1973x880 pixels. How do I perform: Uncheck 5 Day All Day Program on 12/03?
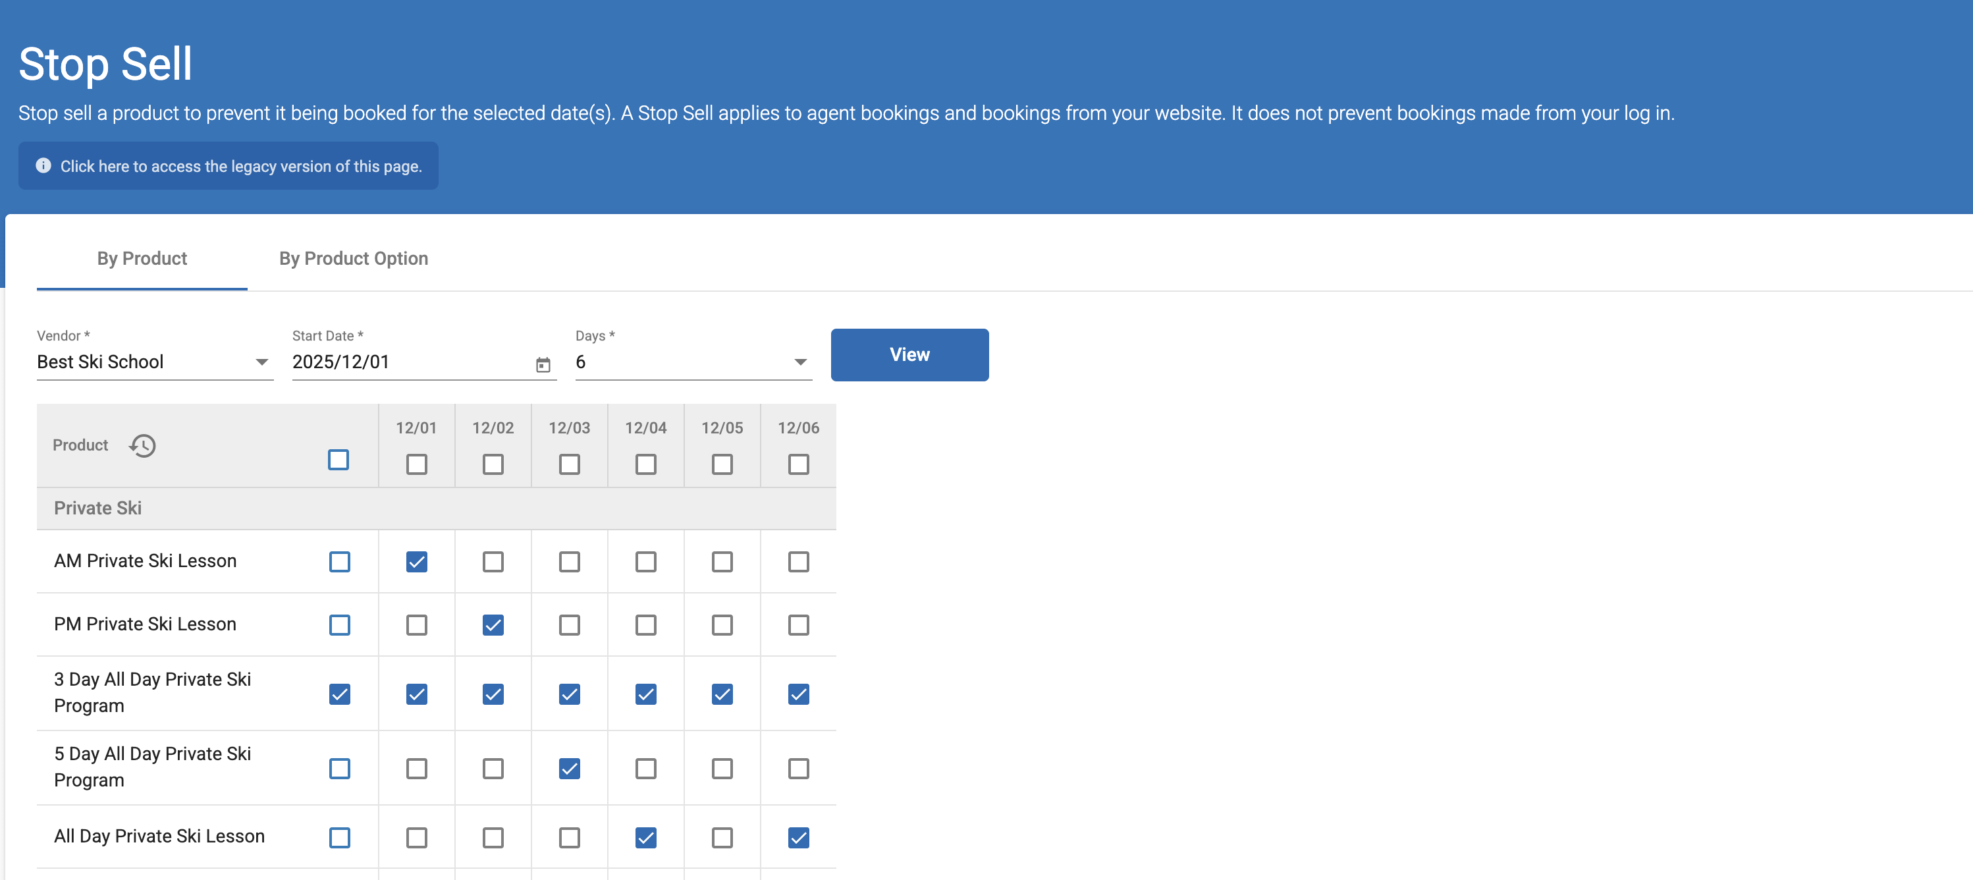(569, 768)
